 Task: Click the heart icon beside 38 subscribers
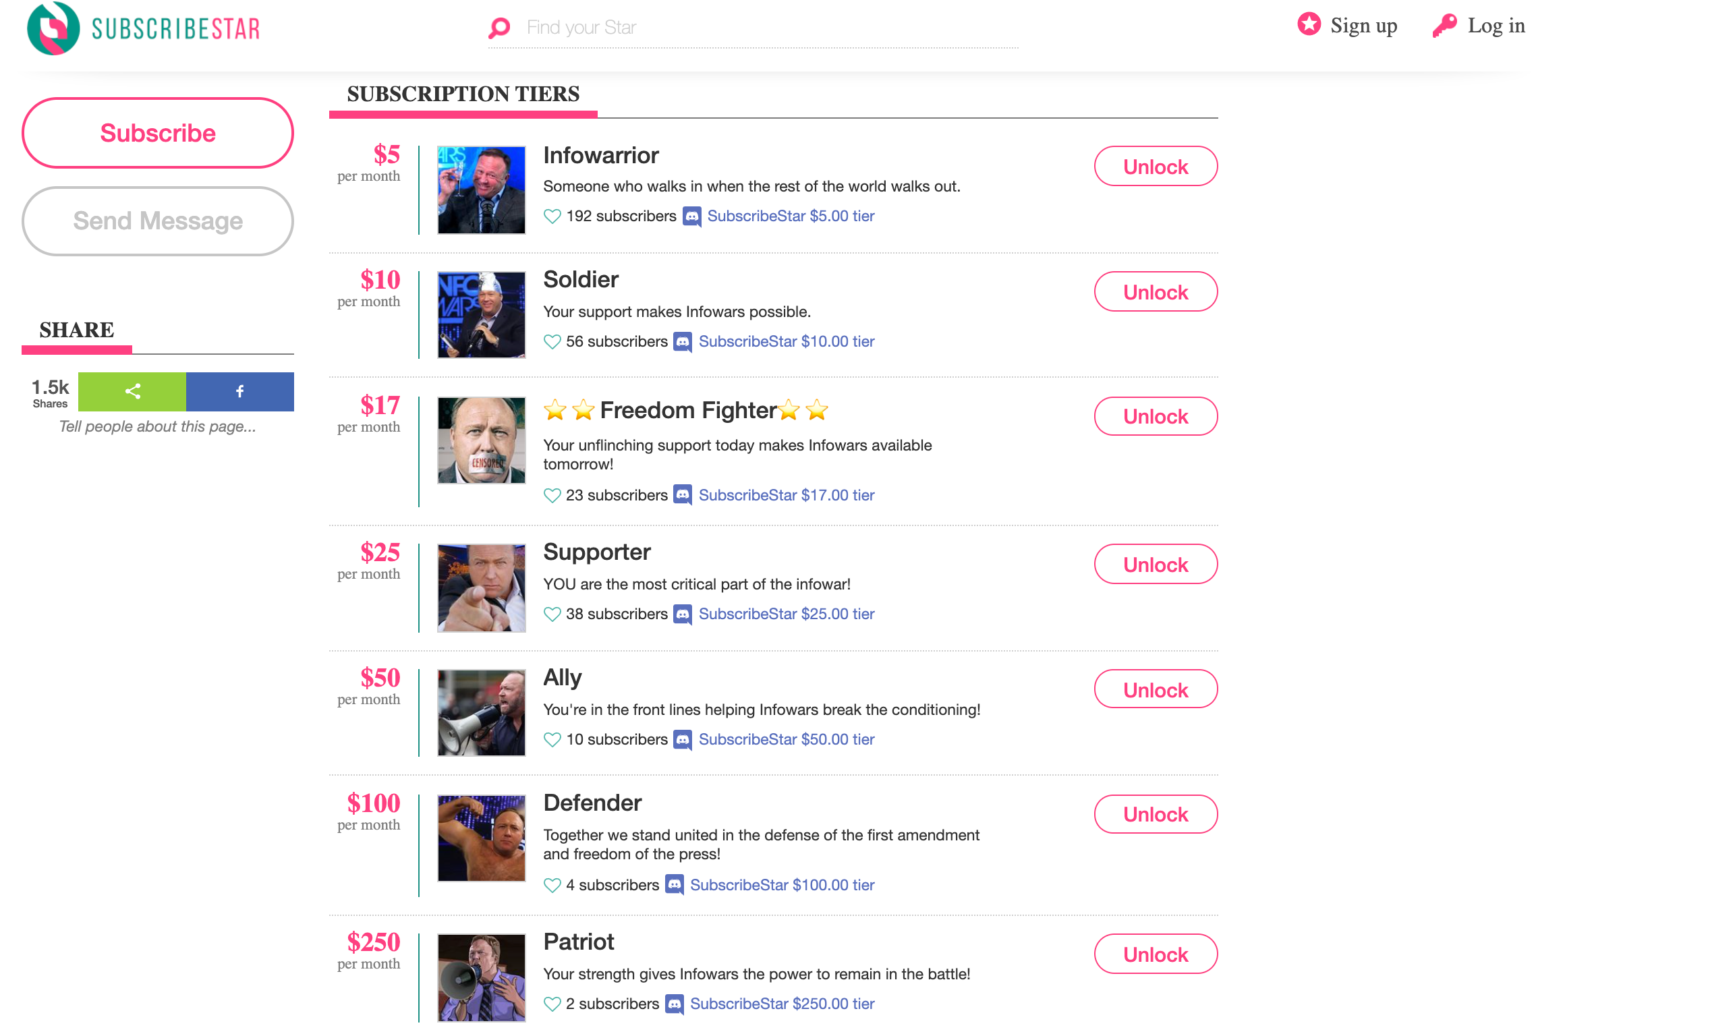click(x=552, y=614)
